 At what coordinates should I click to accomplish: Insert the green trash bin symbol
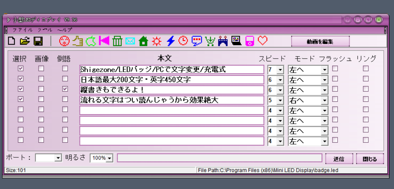[x=117, y=41]
